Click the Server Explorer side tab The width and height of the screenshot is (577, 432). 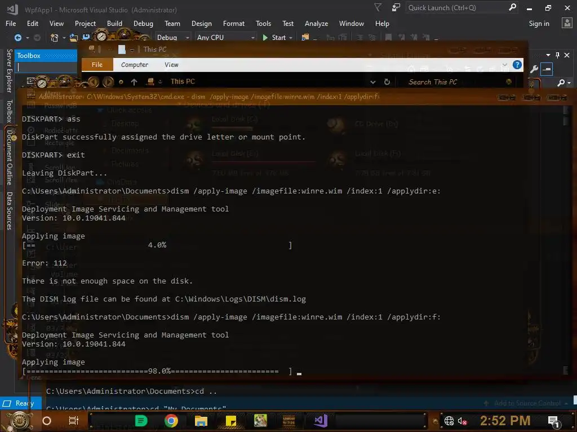click(x=9, y=71)
